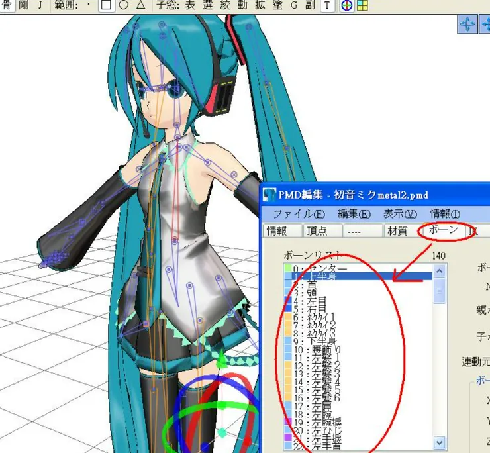Select bone '19 : 左腕捩' in list

358,423
